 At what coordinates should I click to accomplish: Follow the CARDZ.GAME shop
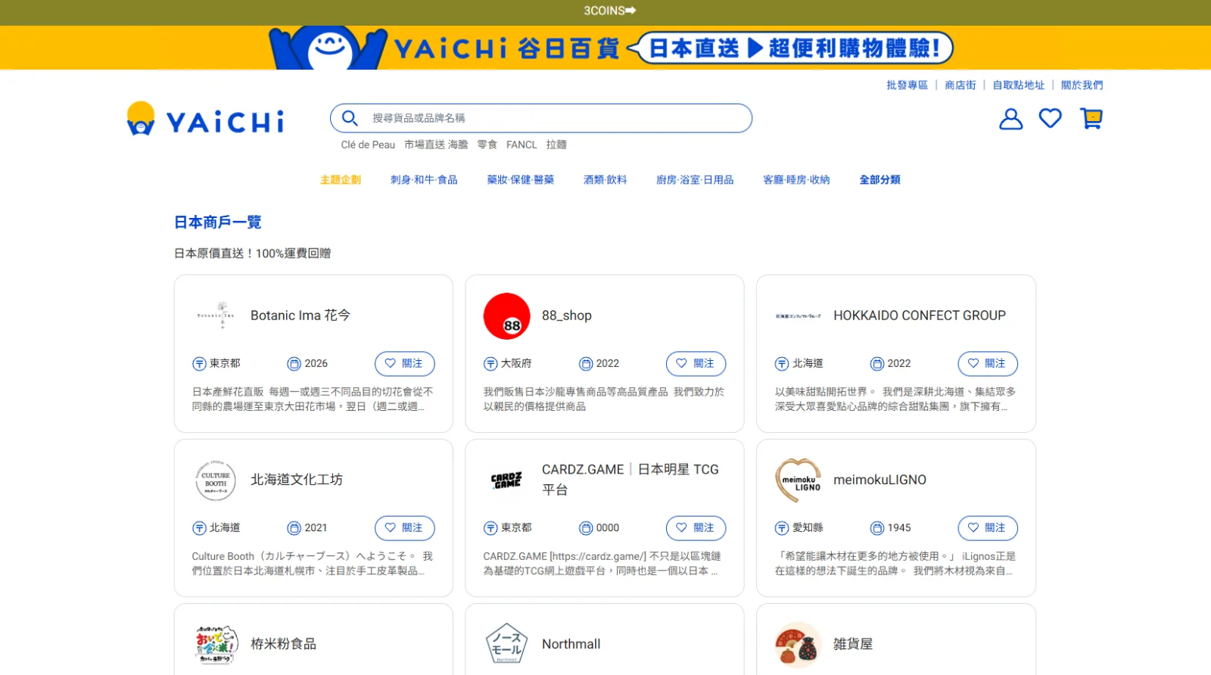696,528
